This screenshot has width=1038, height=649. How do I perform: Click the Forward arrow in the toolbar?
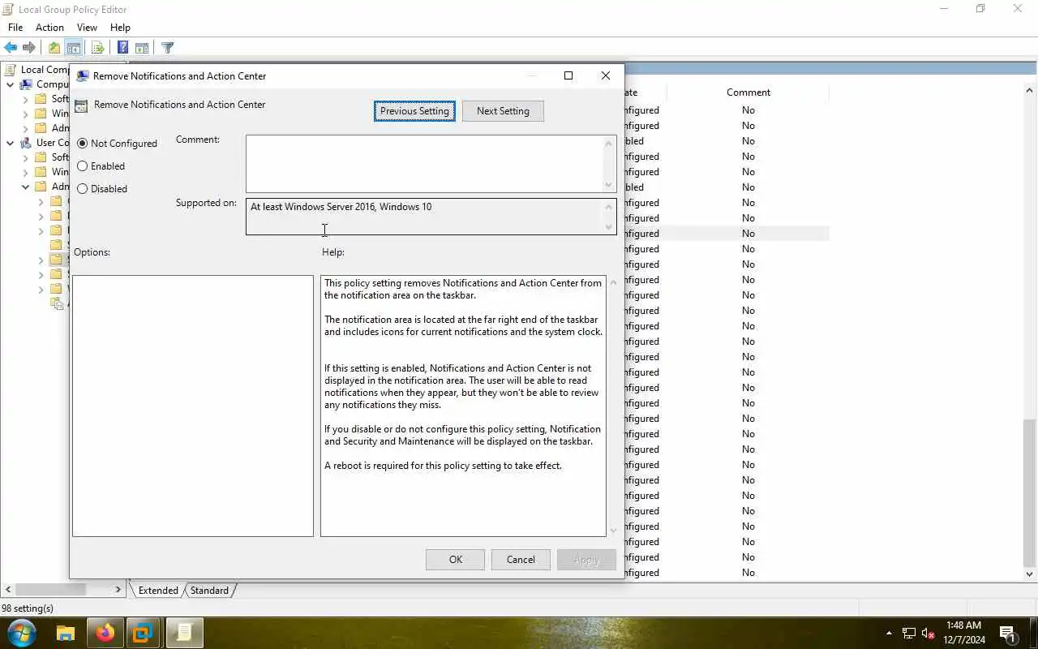29,48
